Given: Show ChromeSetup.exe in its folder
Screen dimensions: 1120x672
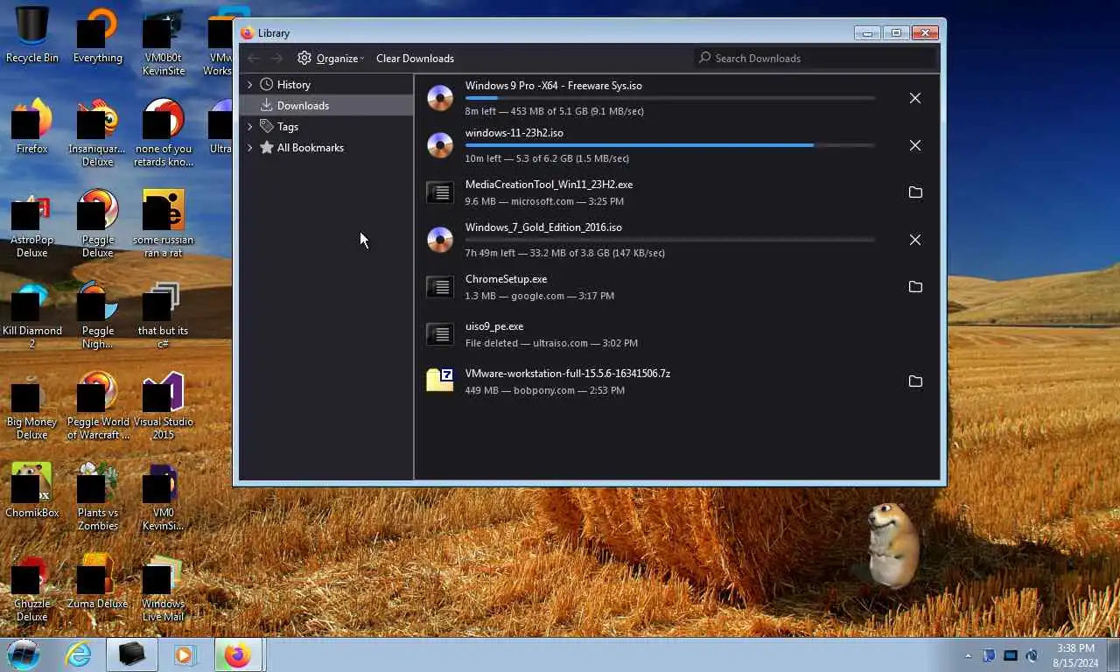Looking at the screenshot, I should [x=915, y=287].
